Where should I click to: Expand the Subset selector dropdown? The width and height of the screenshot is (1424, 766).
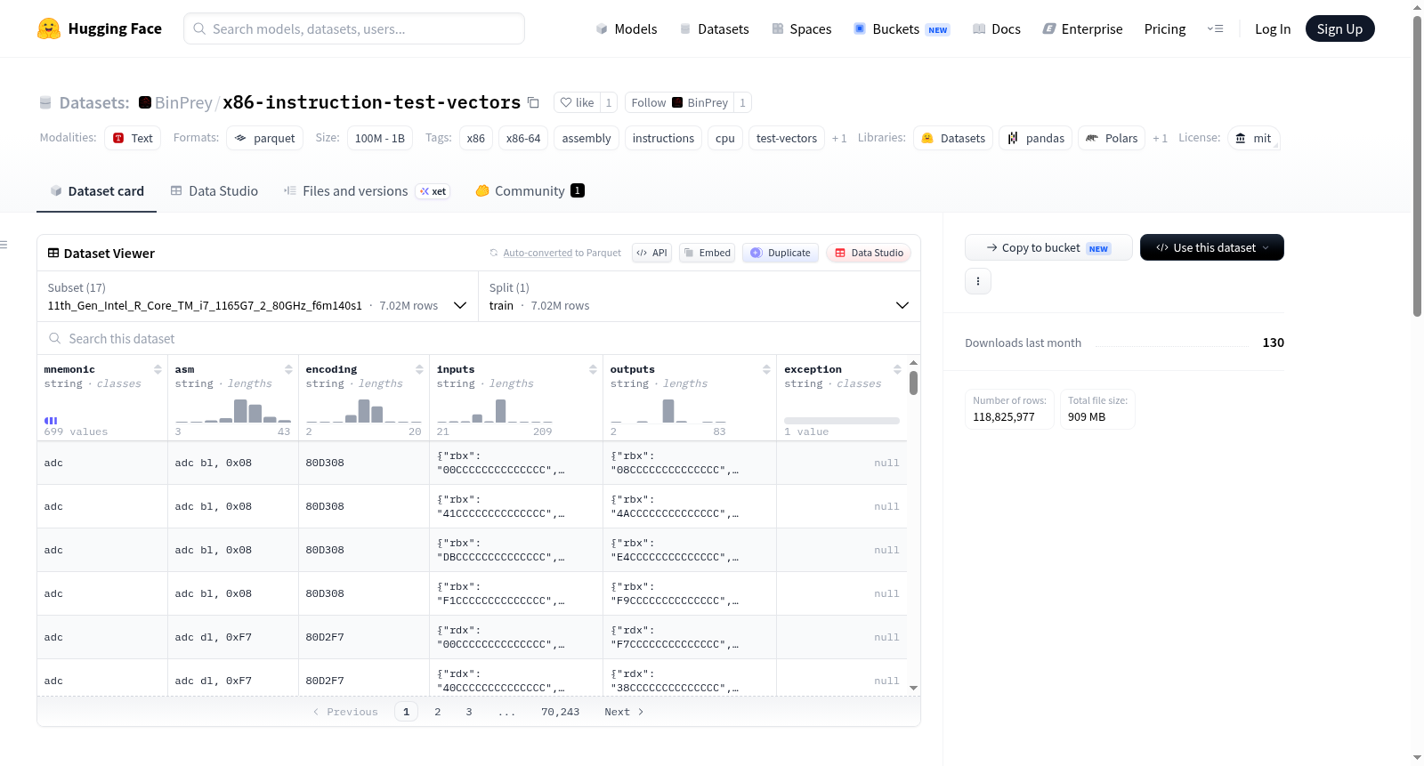tap(258, 296)
